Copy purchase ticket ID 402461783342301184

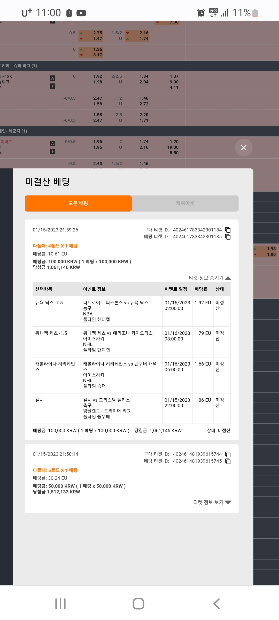228,230
